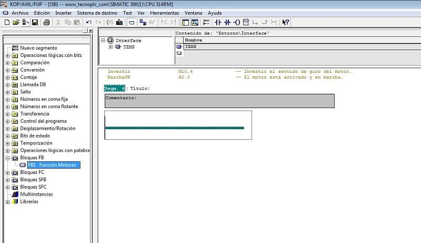Open the Ver menu
421x243 pixels.
(141, 13)
